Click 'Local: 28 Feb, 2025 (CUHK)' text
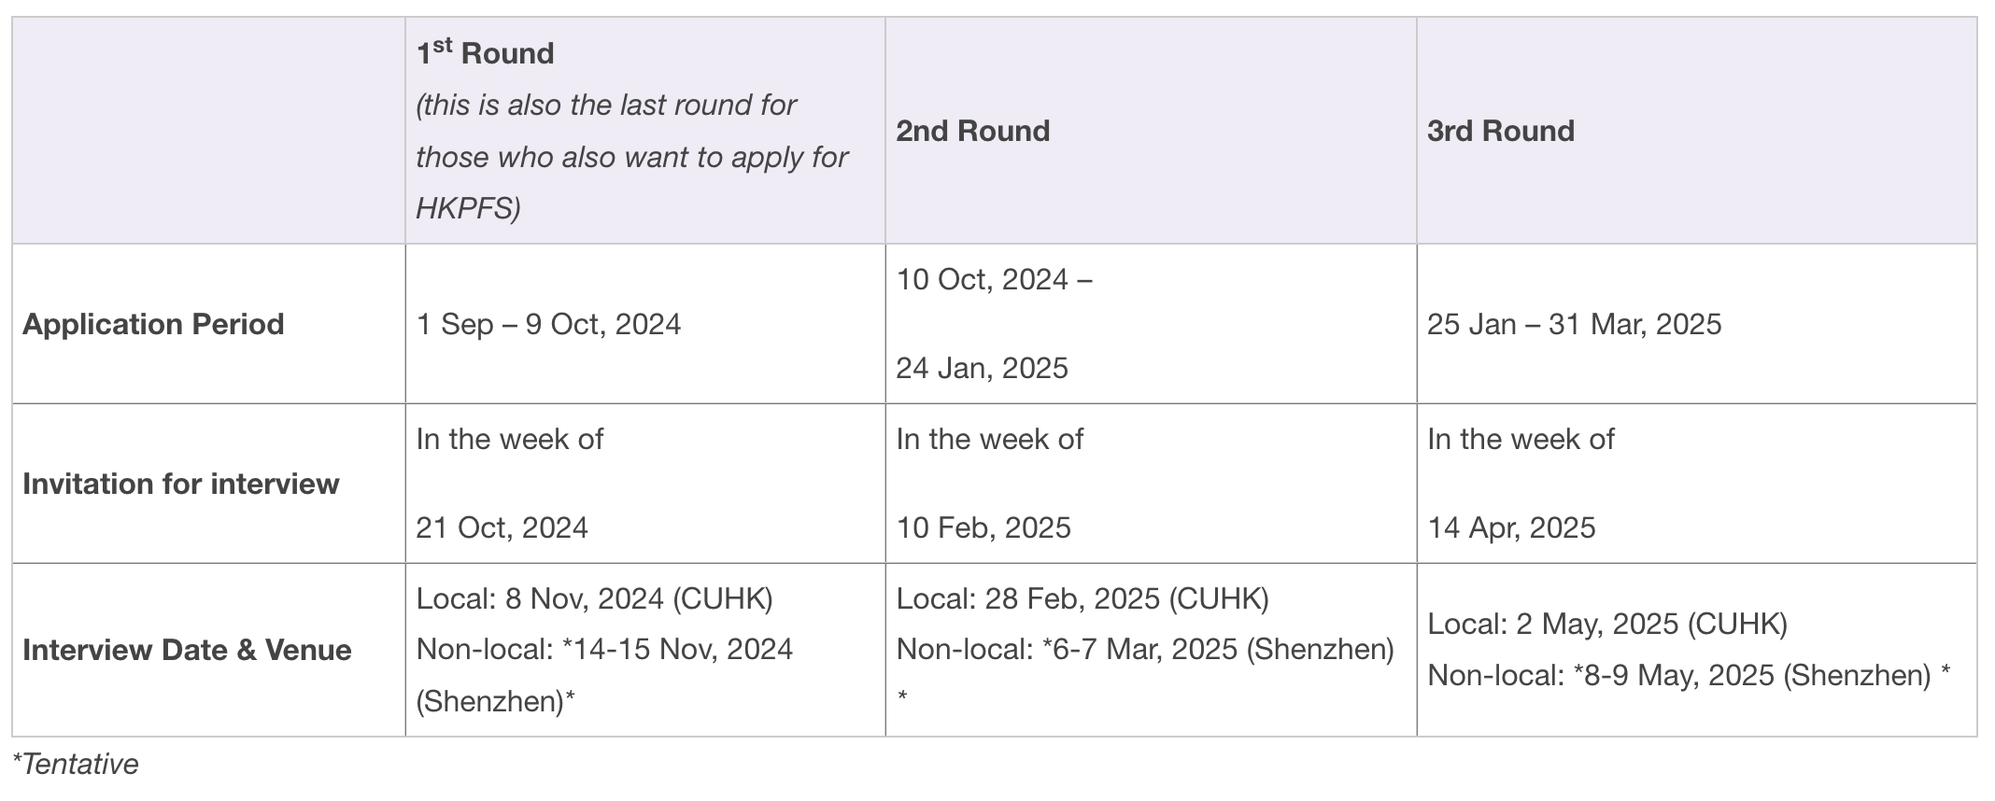Viewport: 1995px width, 801px height. [1082, 598]
